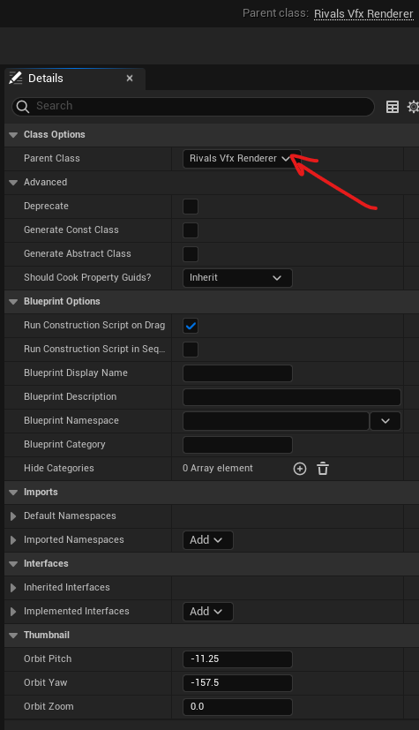Click the Orbit Pitch value field
Image resolution: width=419 pixels, height=730 pixels.
pyautogui.click(x=237, y=659)
